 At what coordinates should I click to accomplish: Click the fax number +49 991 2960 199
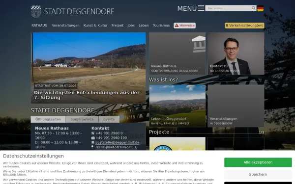pyautogui.click(x=111, y=138)
